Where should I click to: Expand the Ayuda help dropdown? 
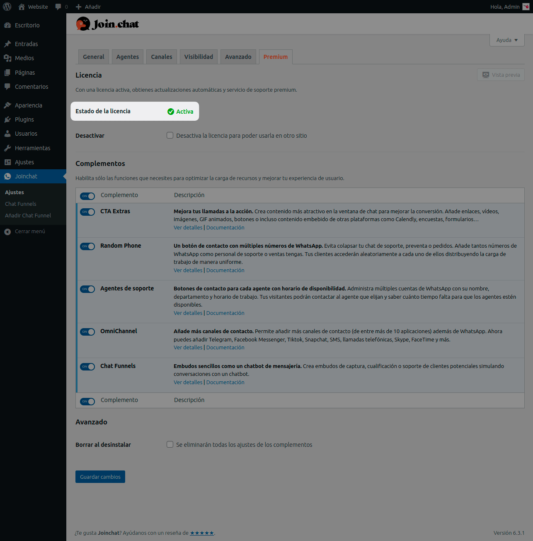(x=507, y=40)
